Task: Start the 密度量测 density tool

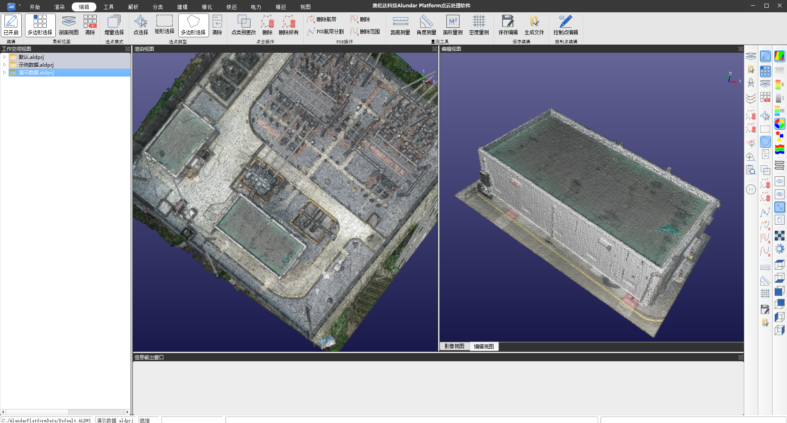Action: pos(479,25)
